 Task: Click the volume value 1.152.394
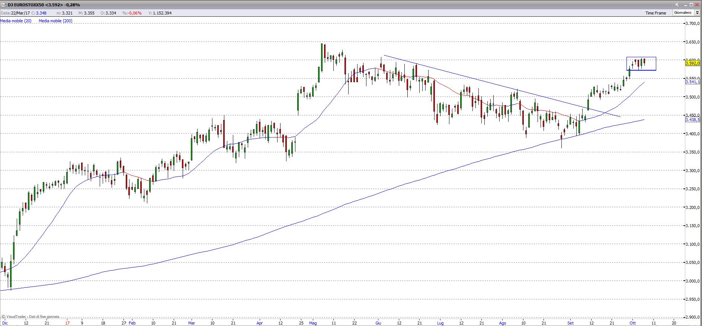click(x=163, y=13)
